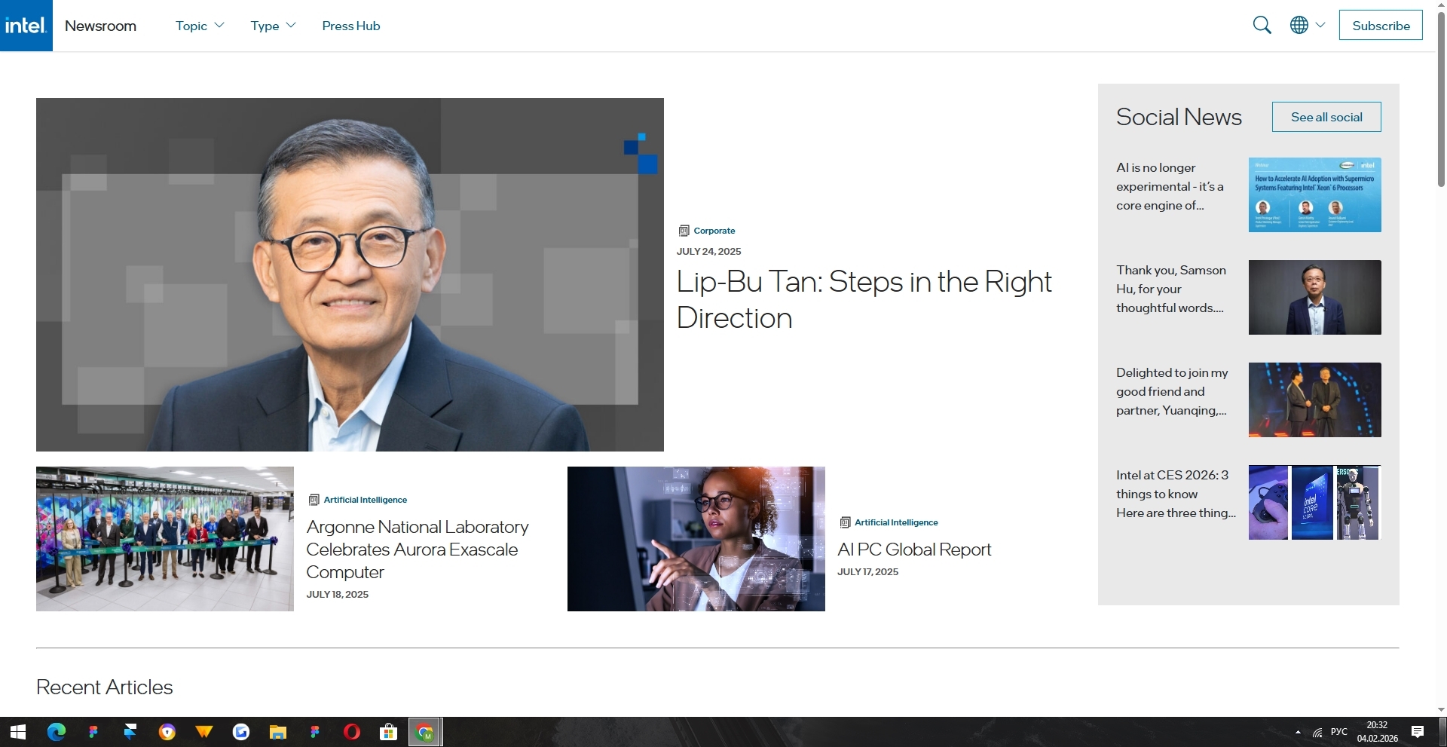1447x747 pixels.
Task: Click the stage photo beside the Yuanqing post
Action: pos(1315,400)
